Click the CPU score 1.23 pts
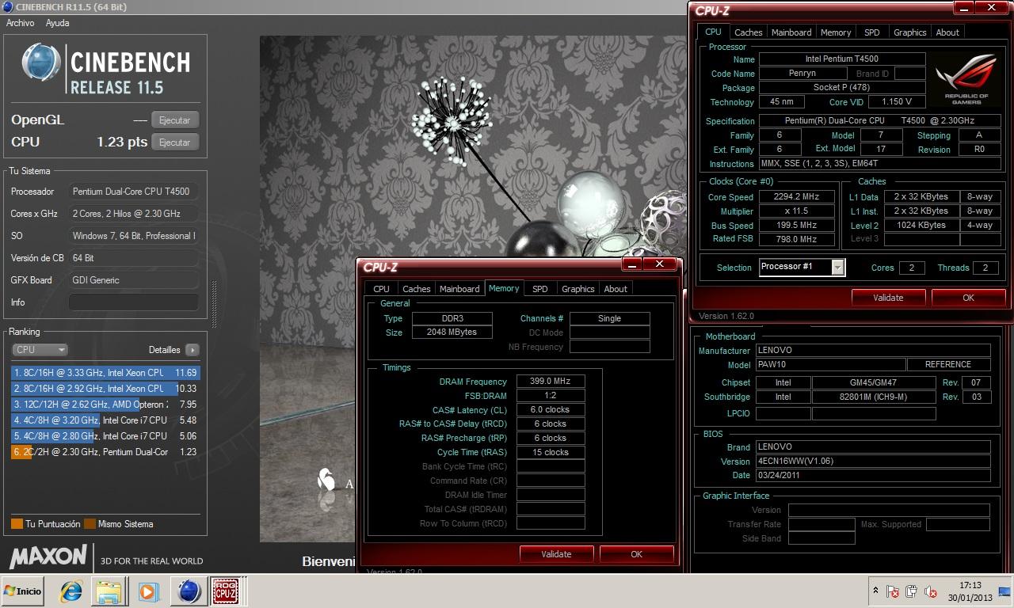The height and width of the screenshot is (608, 1014). pyautogui.click(x=122, y=142)
